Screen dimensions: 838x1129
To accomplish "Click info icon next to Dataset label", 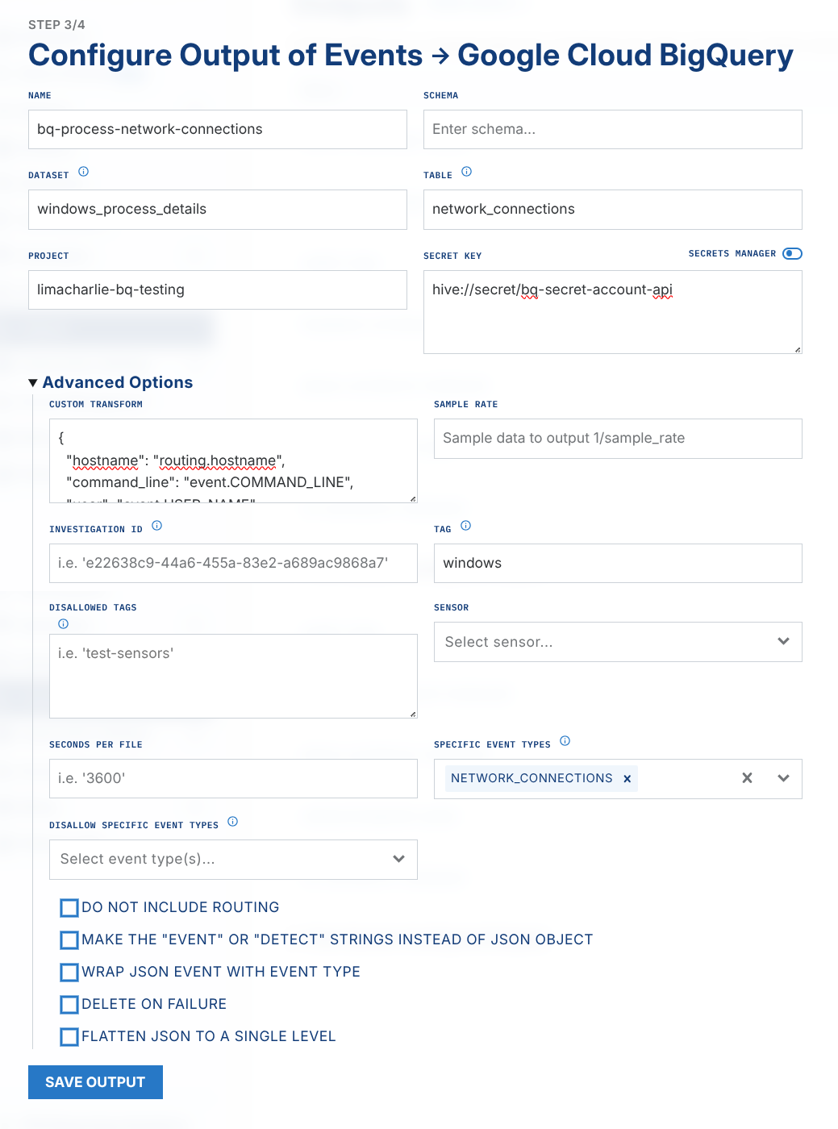I will [83, 172].
